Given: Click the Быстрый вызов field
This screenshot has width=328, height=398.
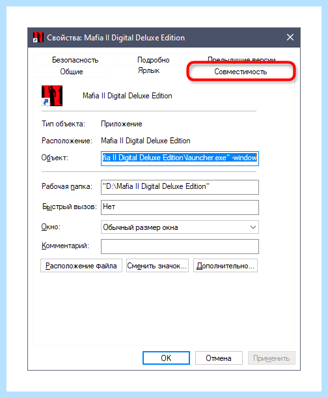Looking at the screenshot, I should click(180, 207).
